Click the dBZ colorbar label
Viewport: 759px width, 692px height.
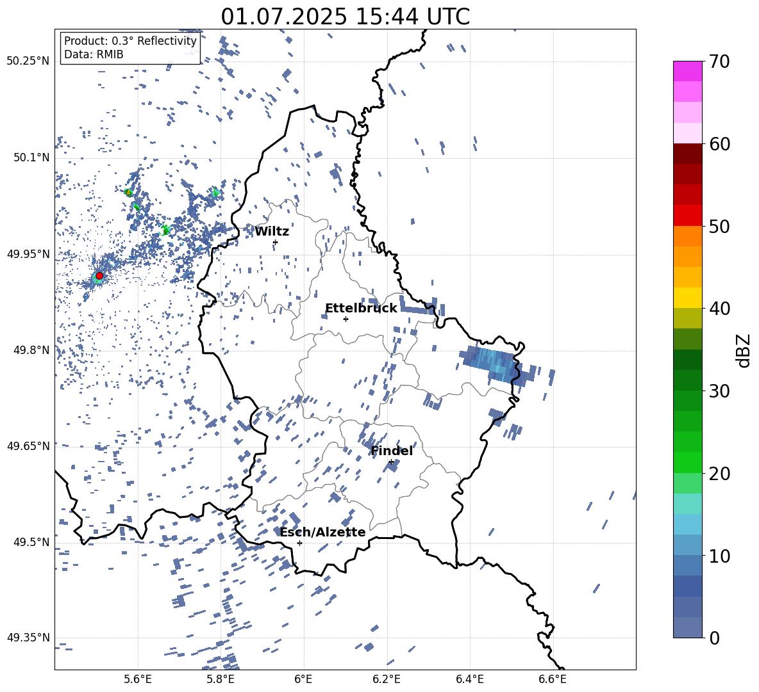(742, 350)
